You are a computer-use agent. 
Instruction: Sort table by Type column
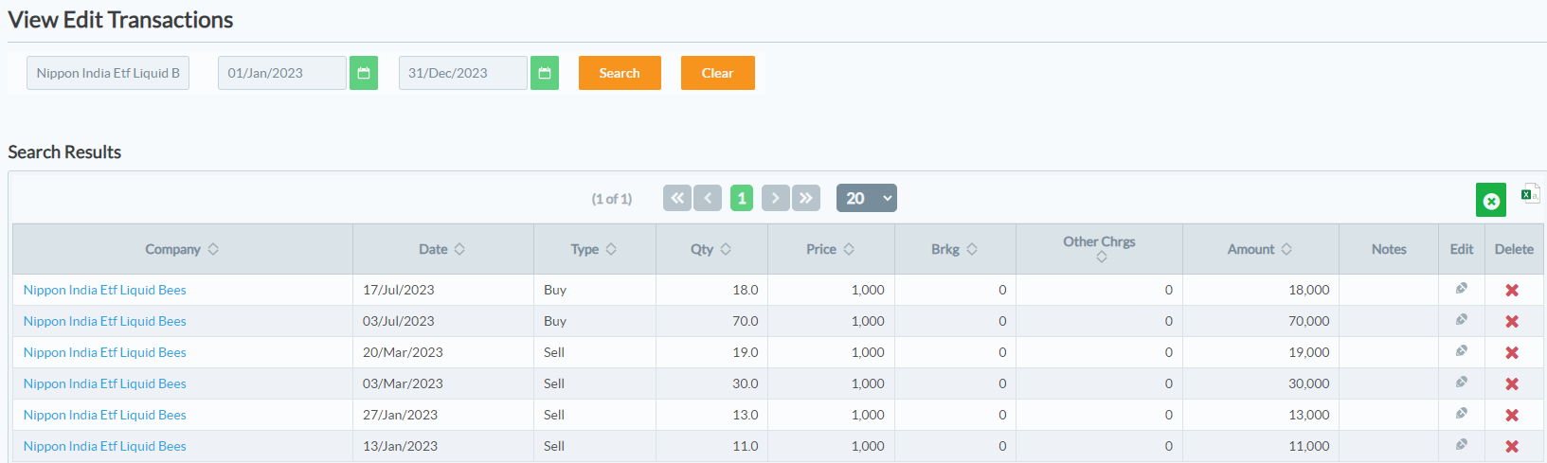(x=611, y=249)
